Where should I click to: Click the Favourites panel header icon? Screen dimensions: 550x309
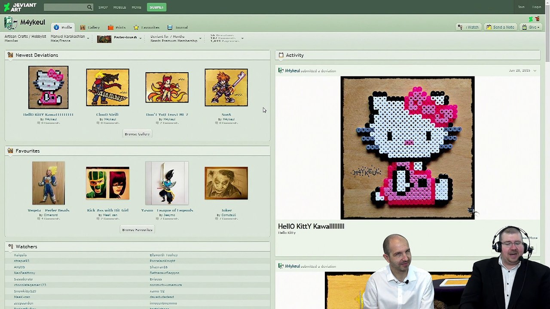click(10, 151)
